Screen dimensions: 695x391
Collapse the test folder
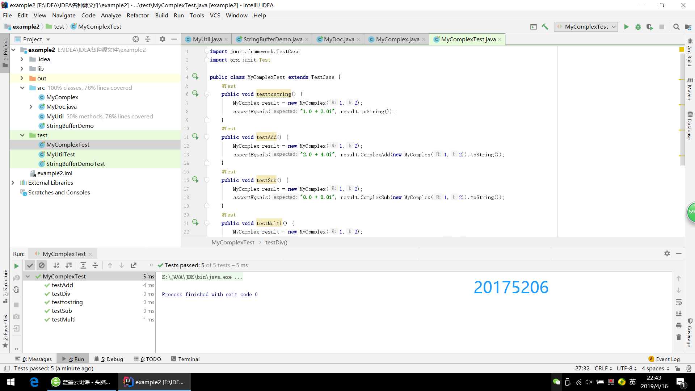click(22, 135)
